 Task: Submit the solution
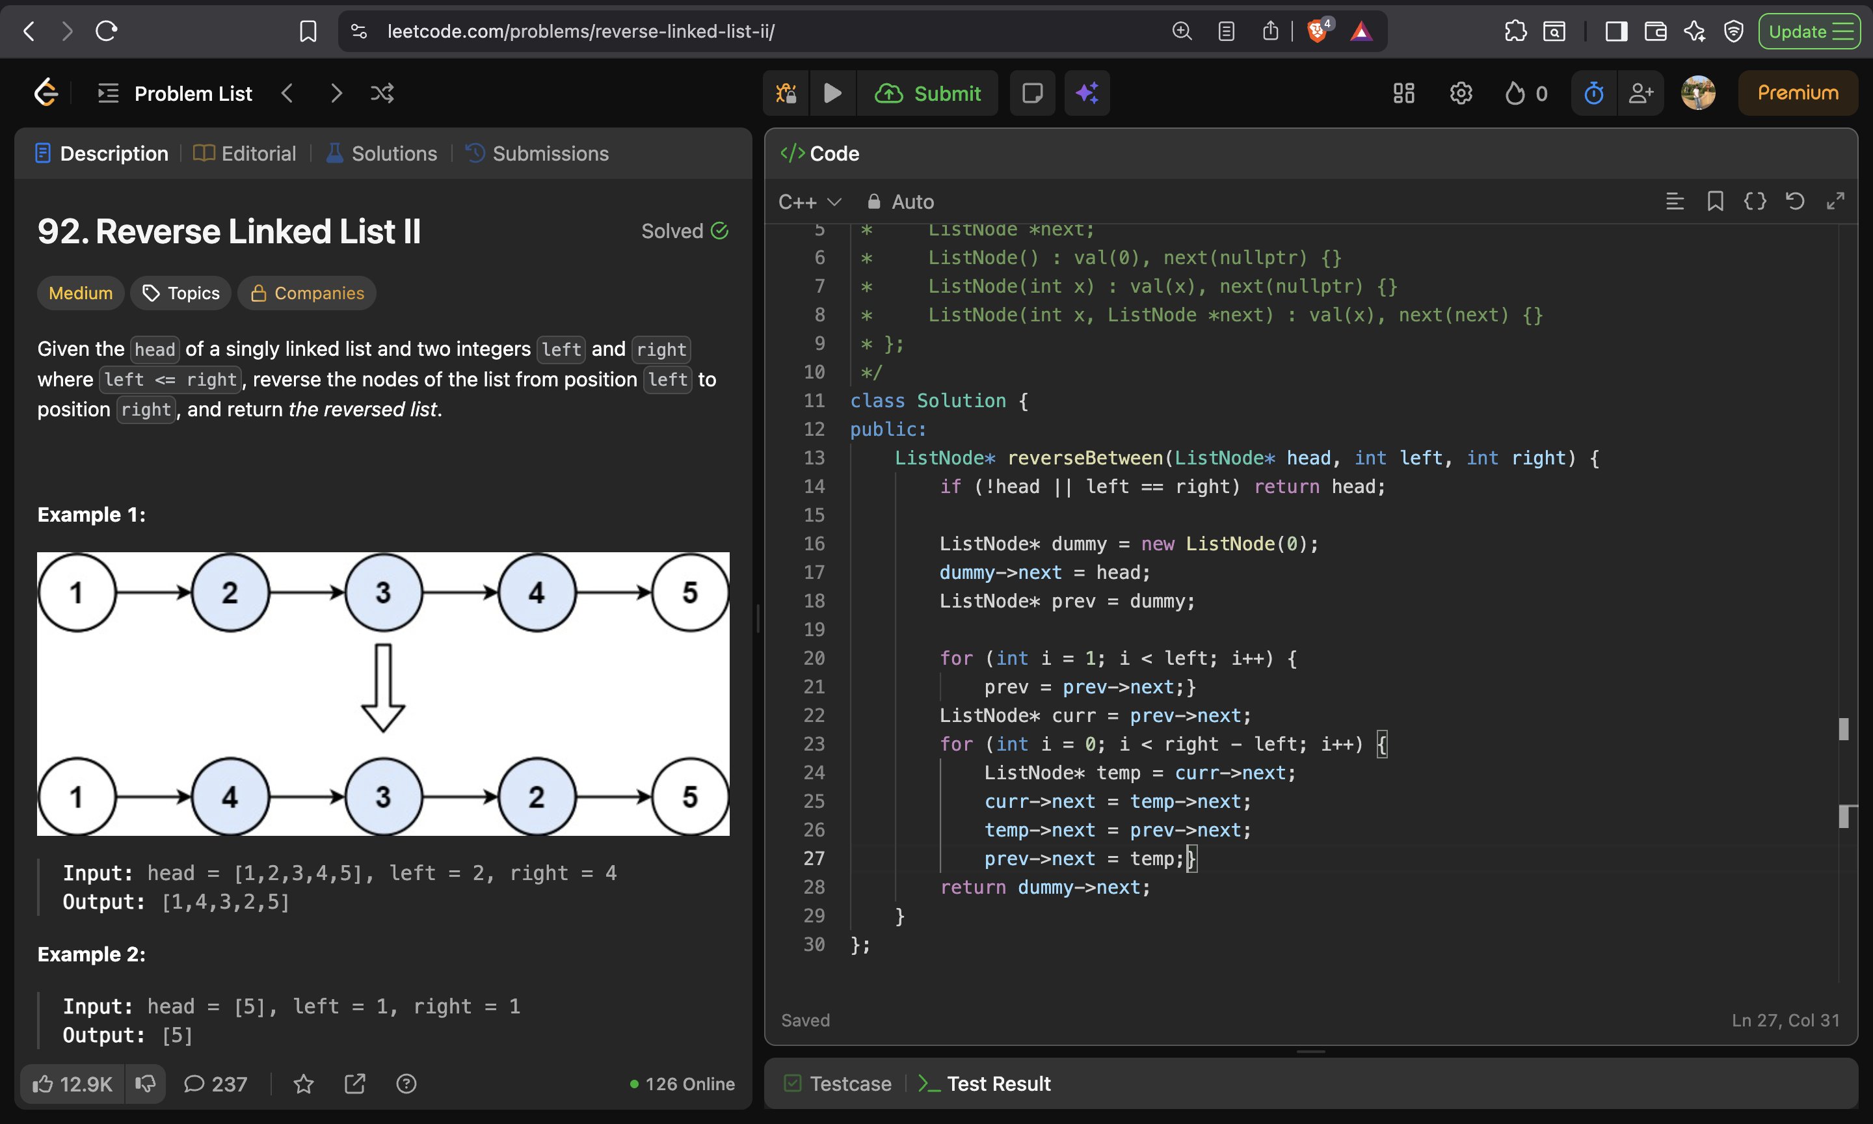click(x=927, y=93)
